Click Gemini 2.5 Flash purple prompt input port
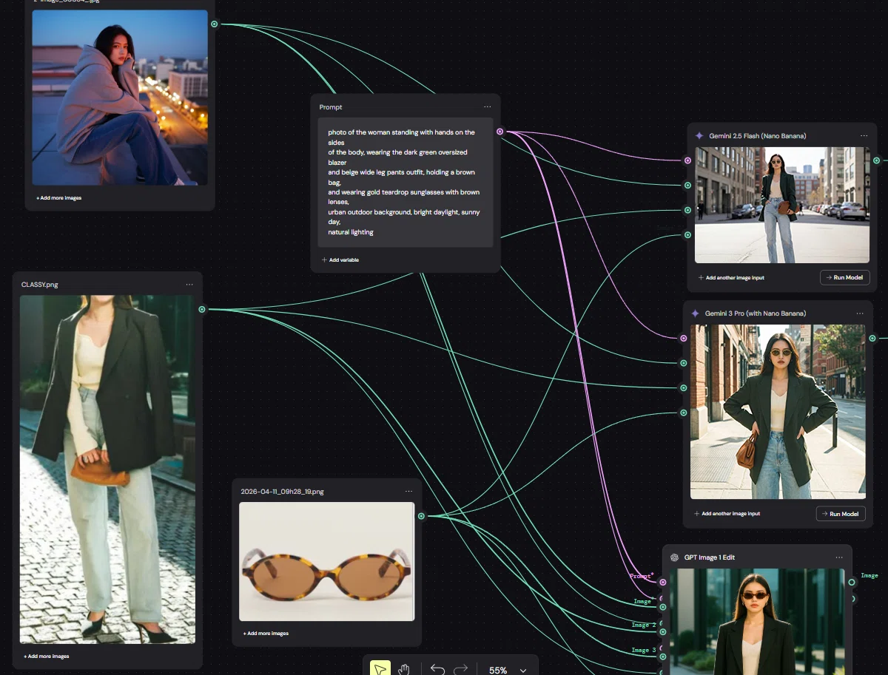Image resolution: width=888 pixels, height=675 pixels. pos(687,160)
